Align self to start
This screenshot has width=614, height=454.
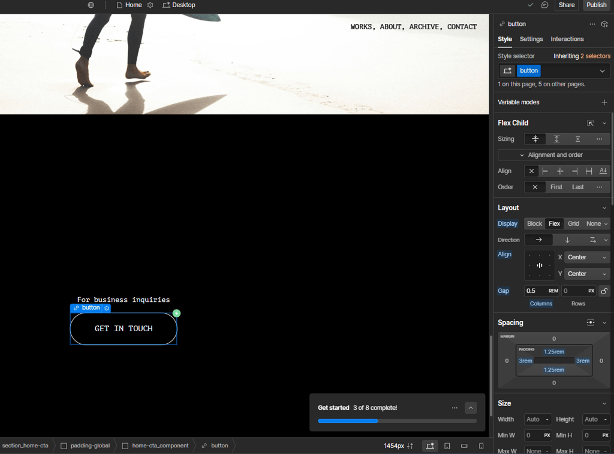tap(545, 171)
